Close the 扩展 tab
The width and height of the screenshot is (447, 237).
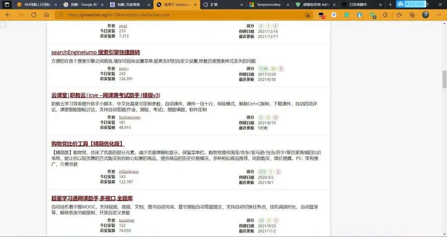click(242, 5)
